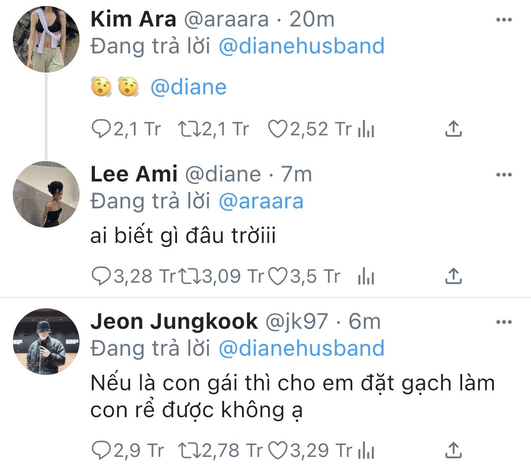Reply to Kim Ara's tweet
The image size is (531, 468).
[x=101, y=129]
